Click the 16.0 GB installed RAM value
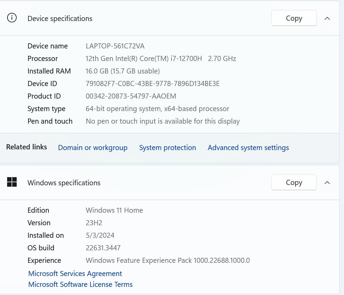This screenshot has height=295, width=344. (123, 71)
